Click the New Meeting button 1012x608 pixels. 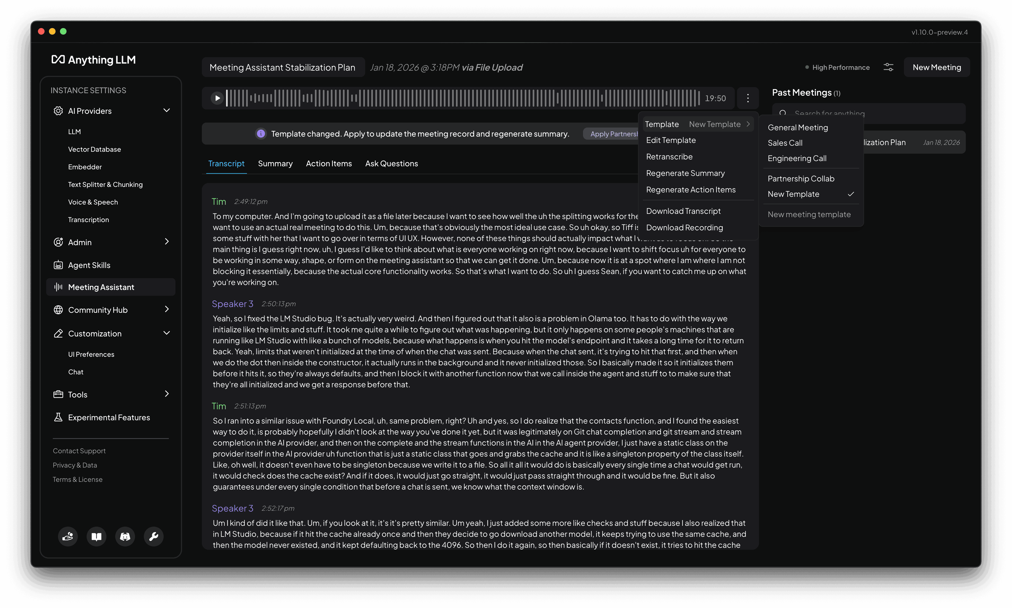pyautogui.click(x=936, y=67)
